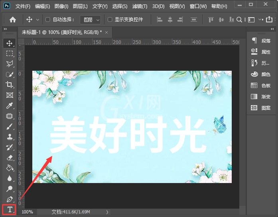Open the 文字(Y) menu

pyautogui.click(x=100, y=6)
